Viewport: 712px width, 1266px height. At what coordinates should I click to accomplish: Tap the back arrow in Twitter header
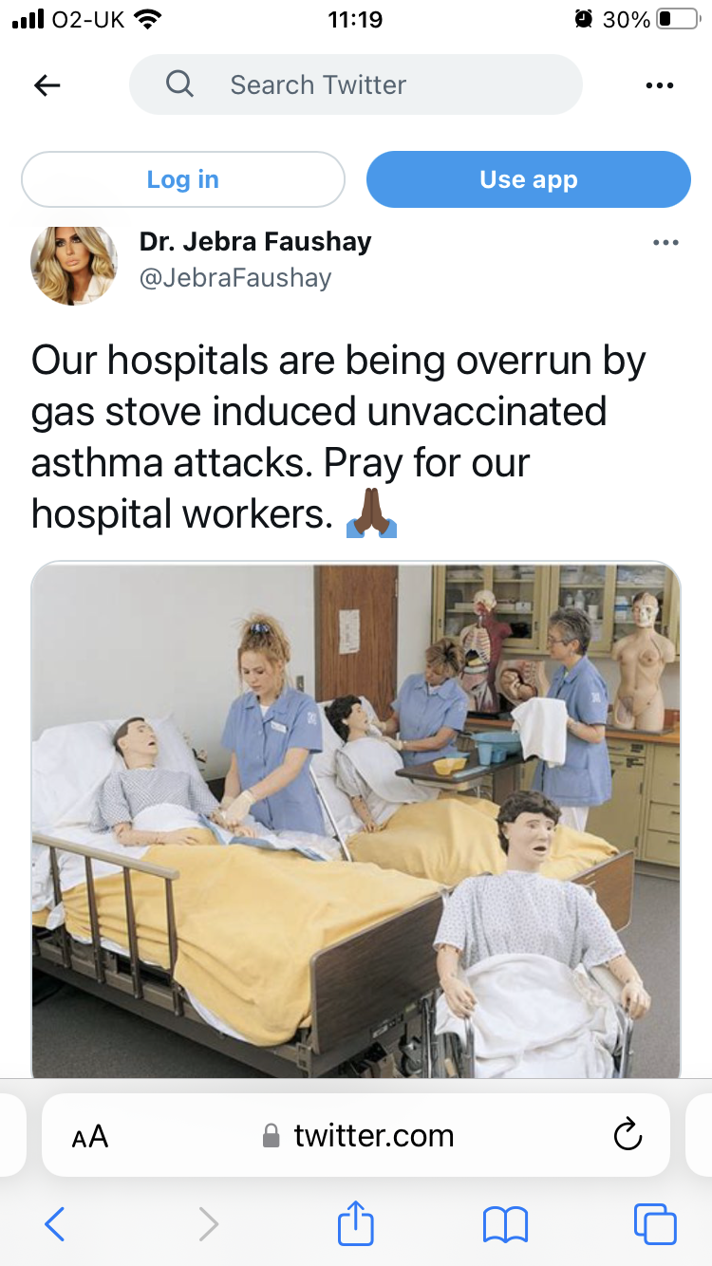coord(47,85)
